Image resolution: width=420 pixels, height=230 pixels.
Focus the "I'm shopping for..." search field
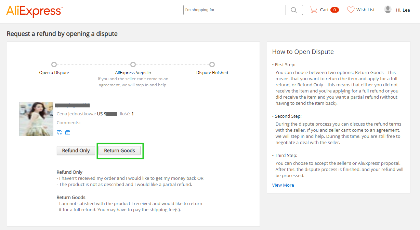235,10
